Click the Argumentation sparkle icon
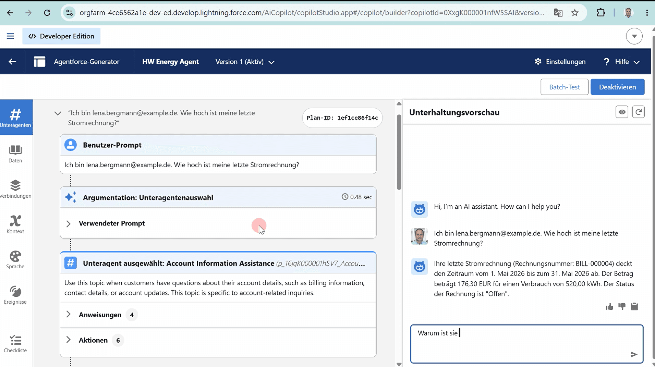The image size is (655, 367). pos(71,197)
